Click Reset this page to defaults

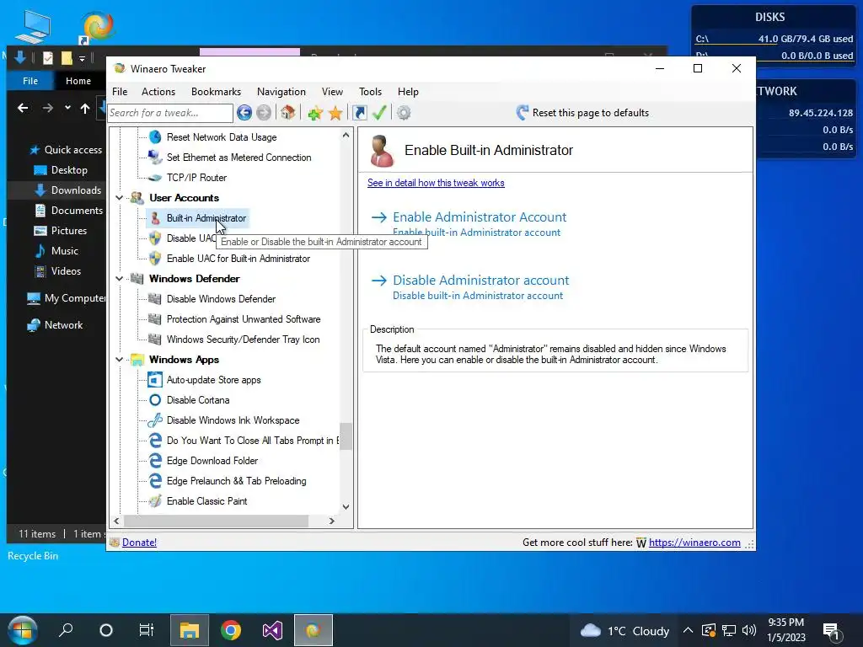click(582, 113)
